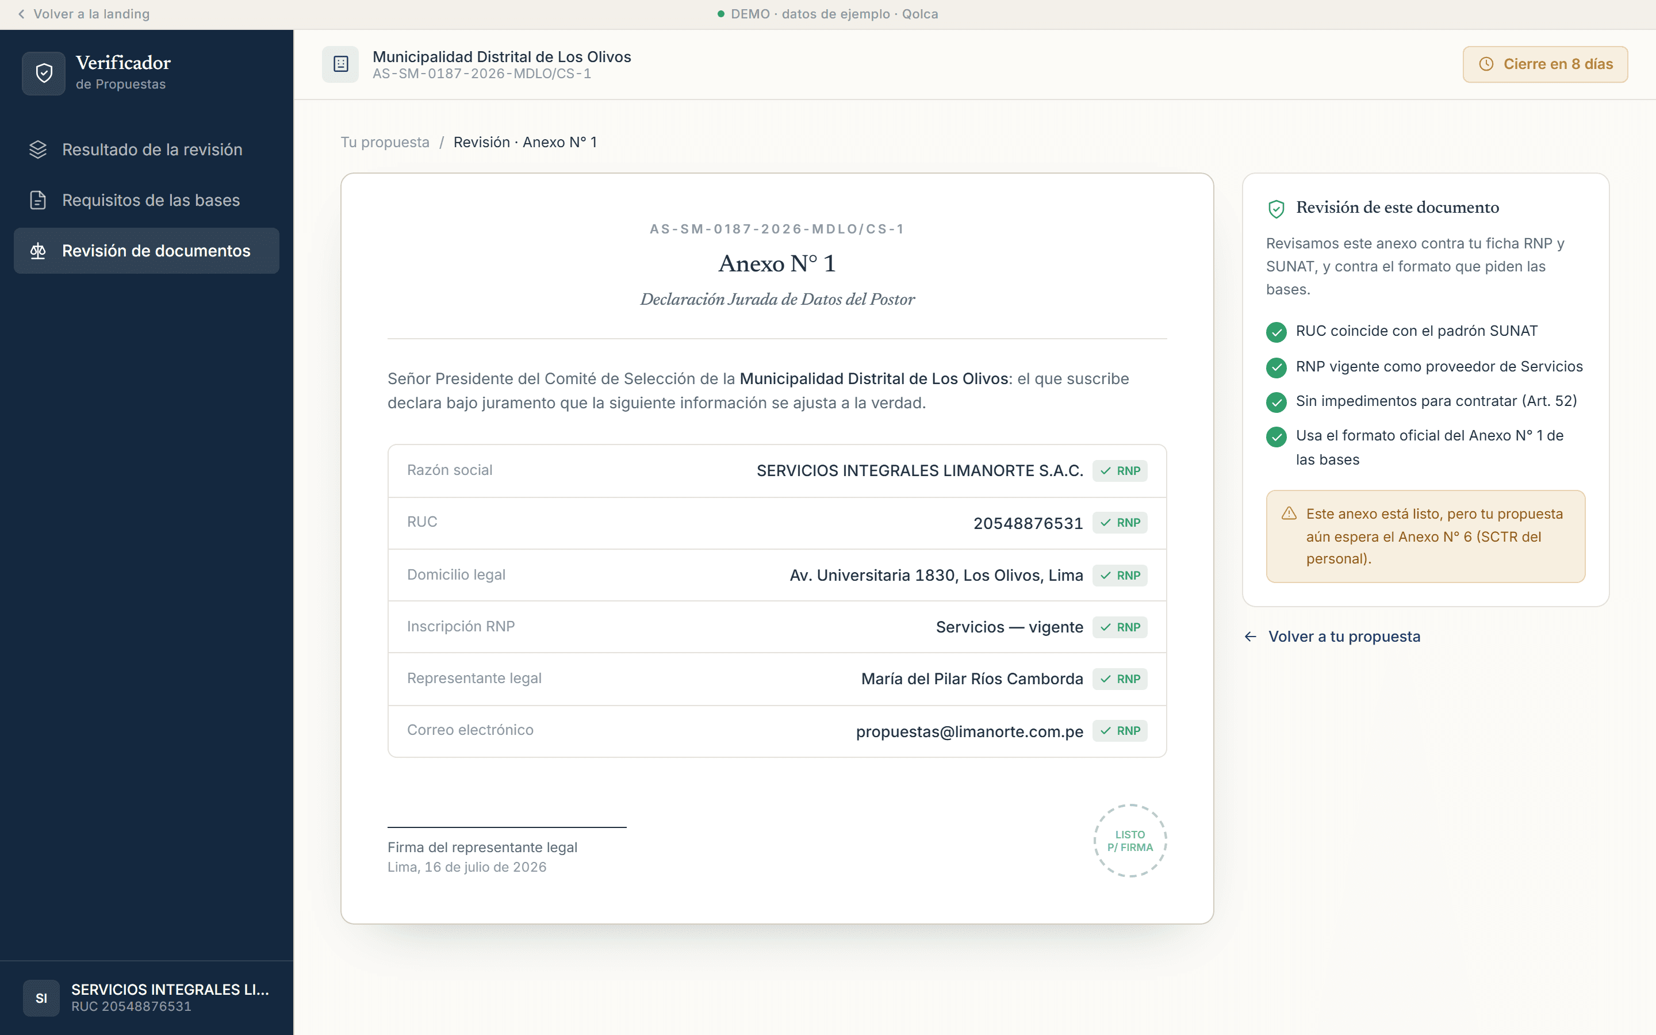Click the Revisión · Anexo N° 1 breadcrumb
Viewport: 1656px width, 1035px height.
coord(526,143)
